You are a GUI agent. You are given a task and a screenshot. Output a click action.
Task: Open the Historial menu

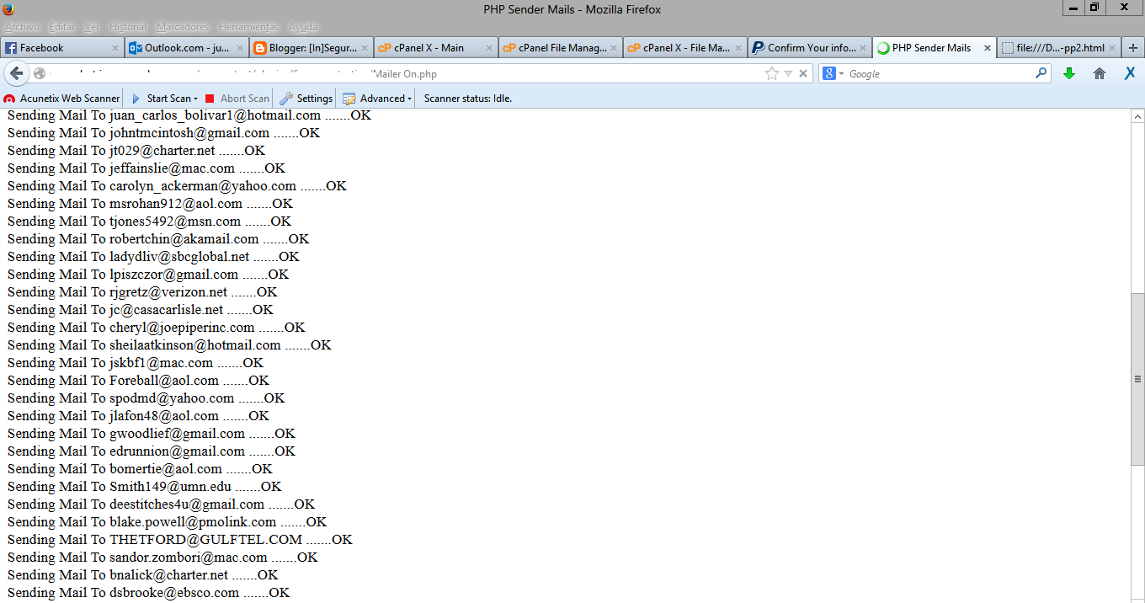click(x=127, y=27)
